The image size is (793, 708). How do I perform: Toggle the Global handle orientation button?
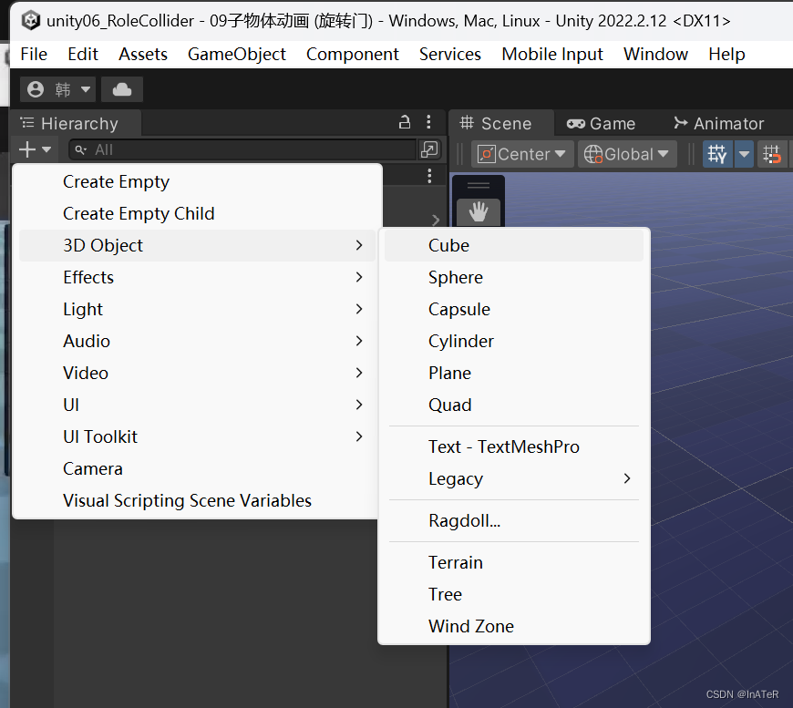point(627,154)
